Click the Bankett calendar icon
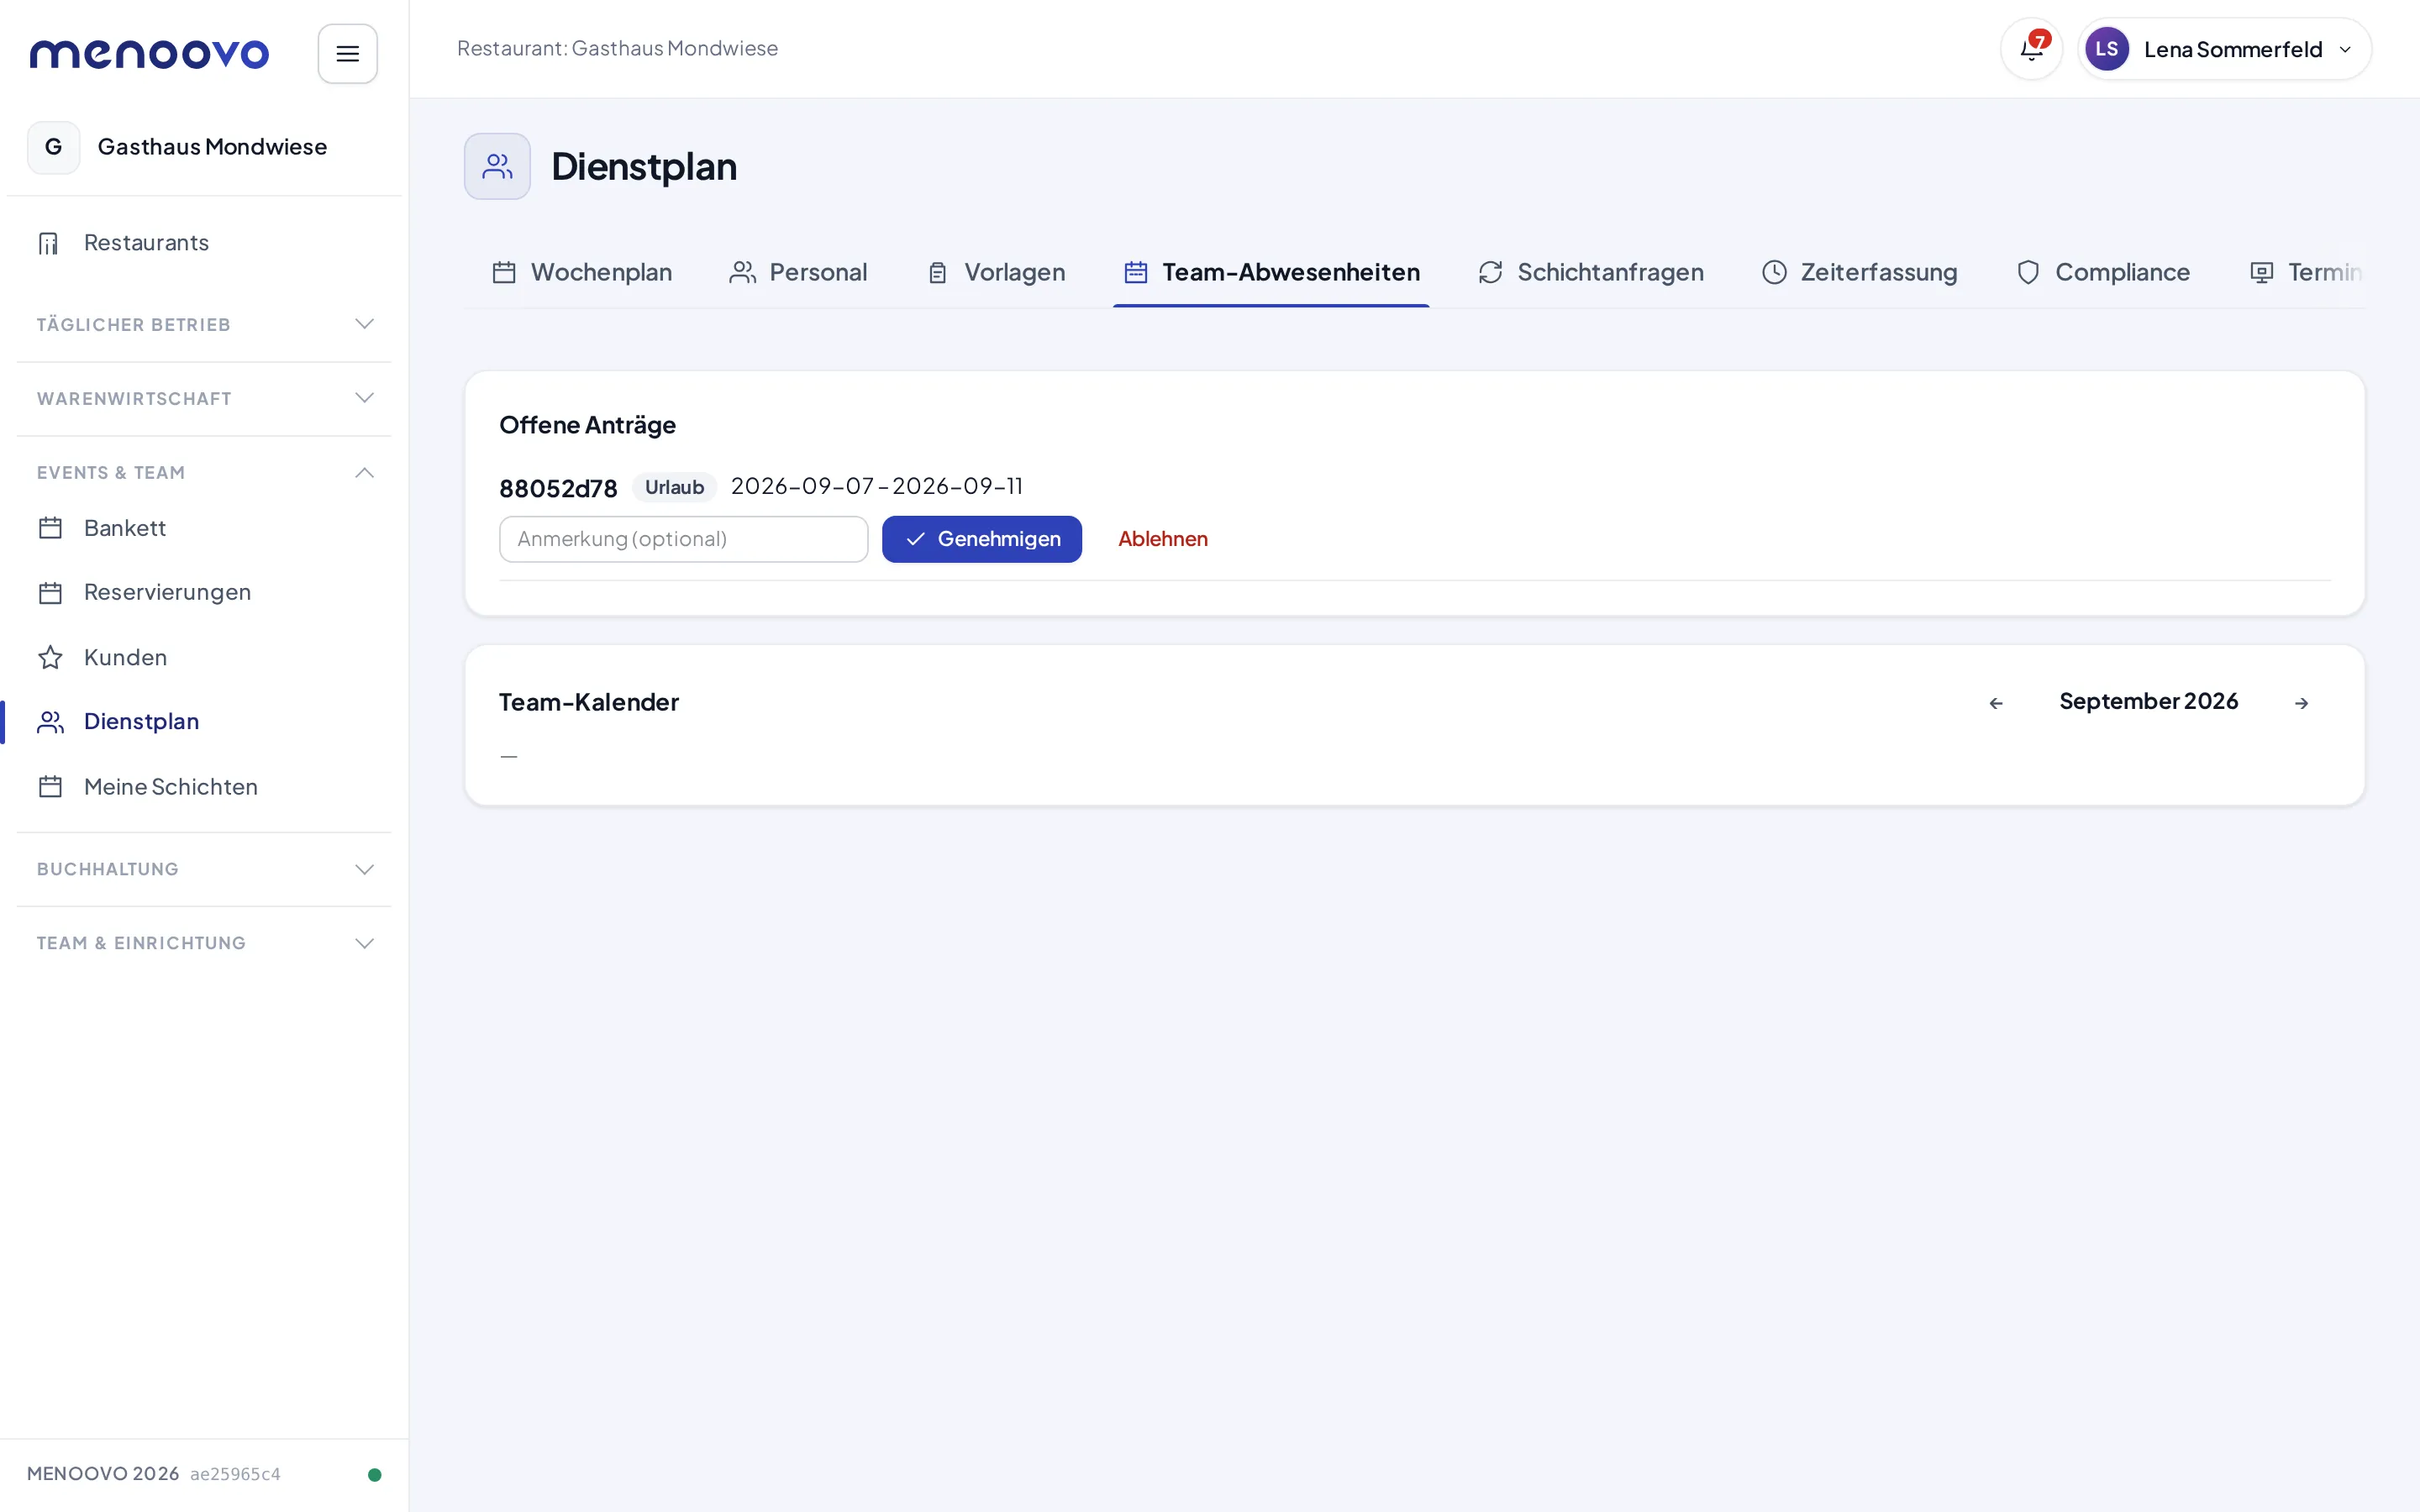Viewport: 2420px width, 1512px height. (x=50, y=528)
